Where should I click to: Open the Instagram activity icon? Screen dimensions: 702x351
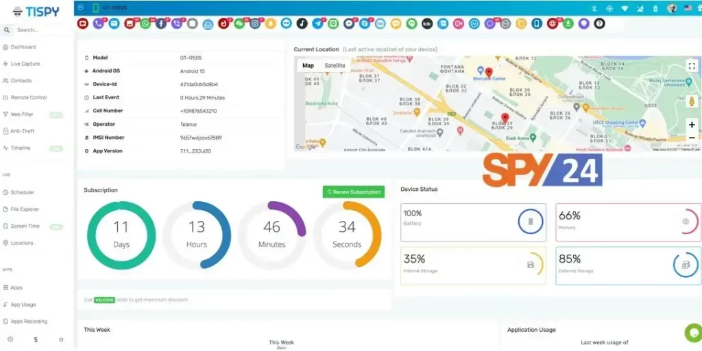pos(255,23)
